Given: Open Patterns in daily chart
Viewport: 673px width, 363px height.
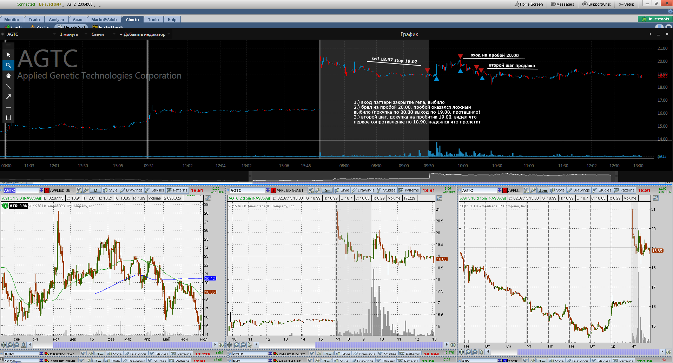Looking at the screenshot, I should (x=177, y=190).
